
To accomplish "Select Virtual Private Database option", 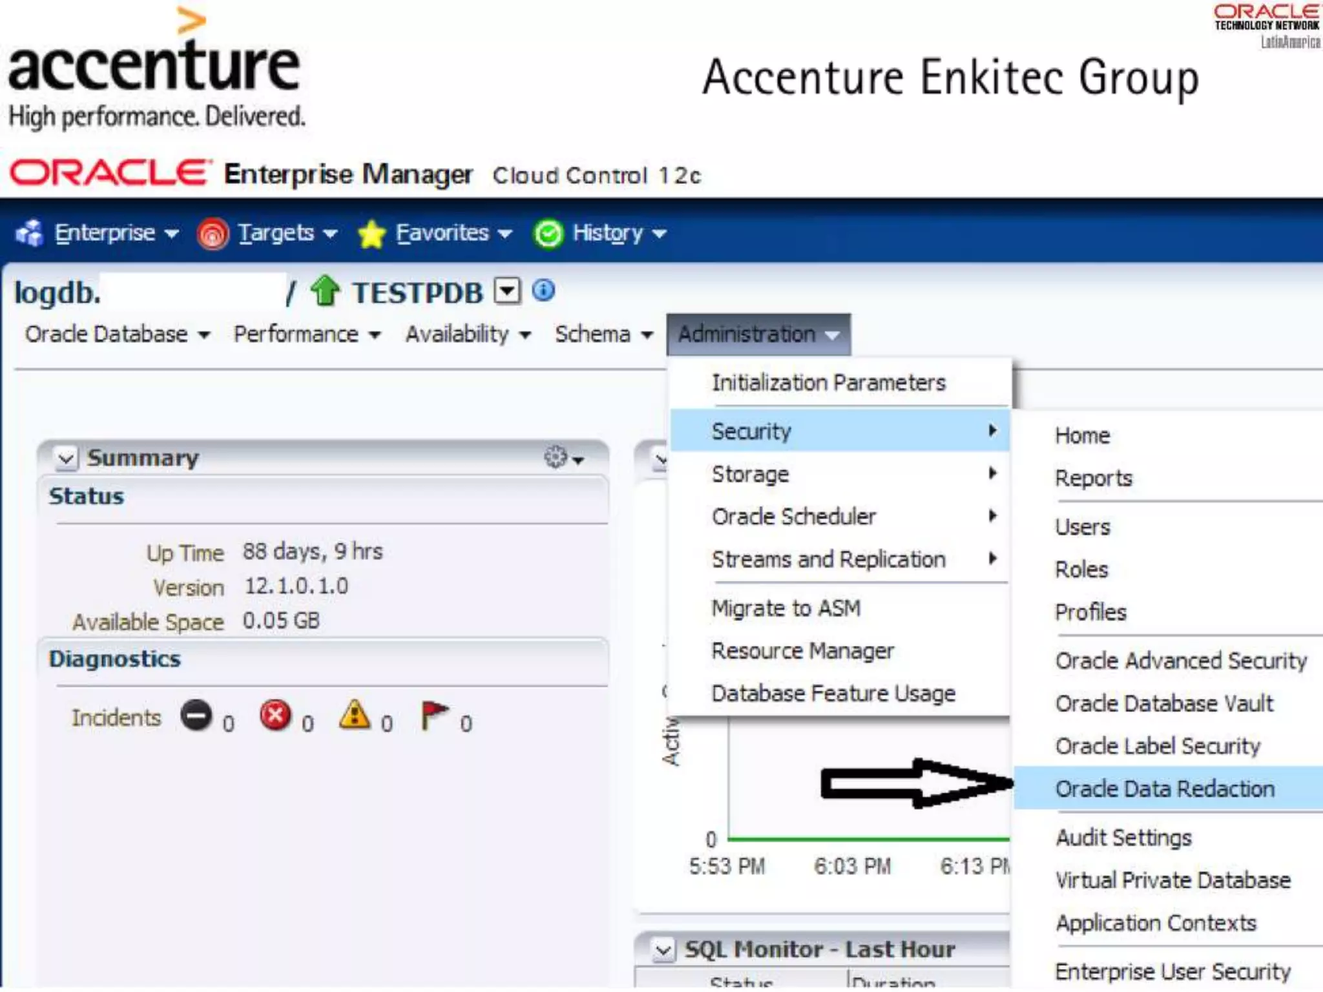I will 1172,880.
